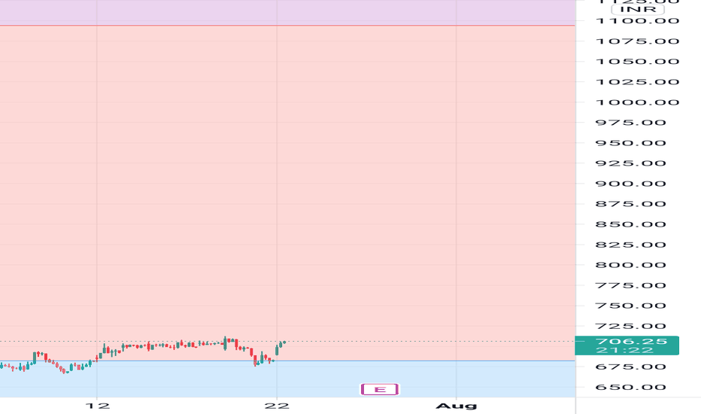
Task: Click the 650.00 price scale label
Action: coord(631,387)
